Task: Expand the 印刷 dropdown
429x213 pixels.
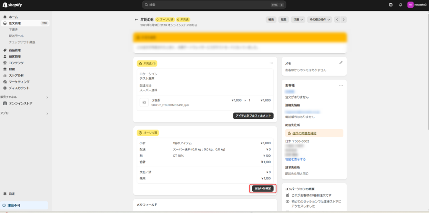Action: (298, 19)
